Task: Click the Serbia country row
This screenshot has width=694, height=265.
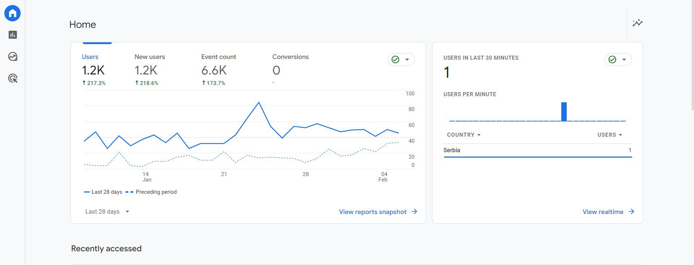Action: pyautogui.click(x=537, y=150)
